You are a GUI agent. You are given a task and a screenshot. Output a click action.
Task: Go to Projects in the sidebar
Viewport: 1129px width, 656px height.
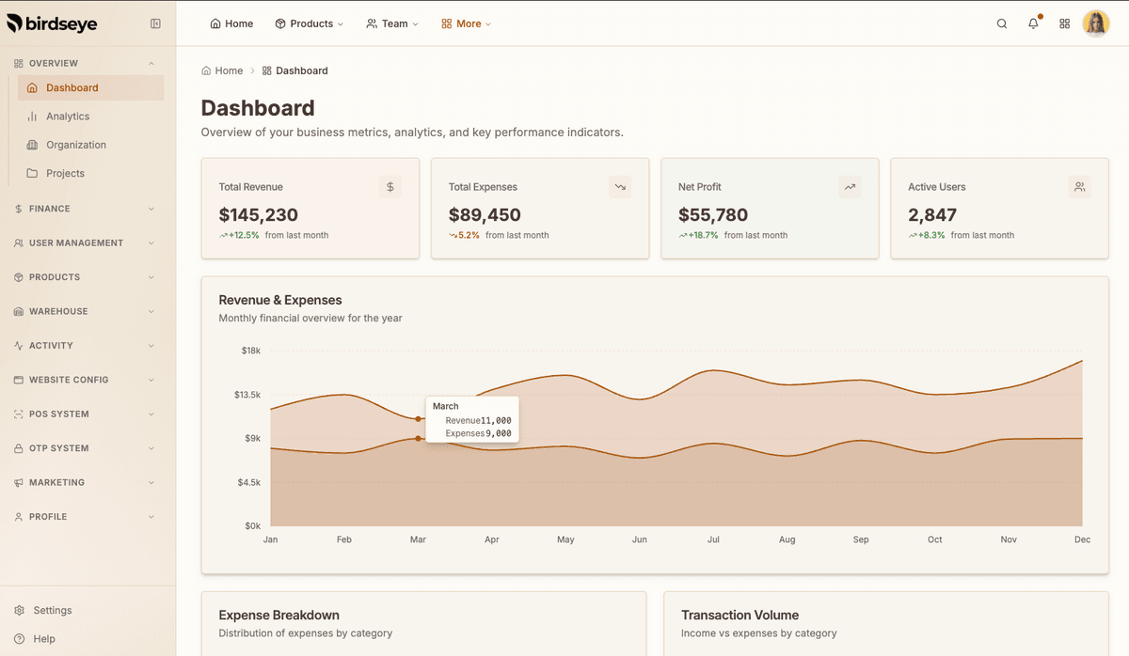click(x=65, y=173)
